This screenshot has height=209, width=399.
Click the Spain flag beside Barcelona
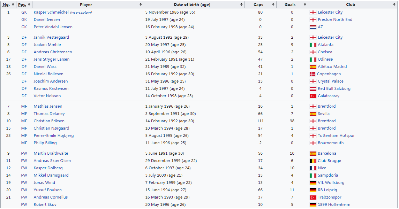[x=313, y=153]
